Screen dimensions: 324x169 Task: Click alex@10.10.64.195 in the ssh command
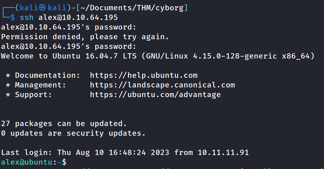click(x=78, y=17)
